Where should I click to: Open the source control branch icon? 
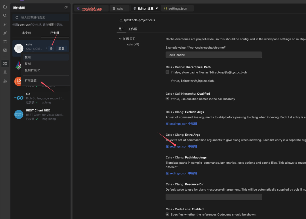pos(5,24)
